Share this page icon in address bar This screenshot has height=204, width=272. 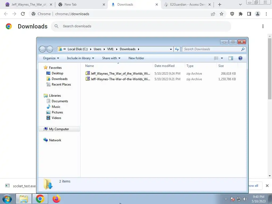pyautogui.click(x=213, y=14)
